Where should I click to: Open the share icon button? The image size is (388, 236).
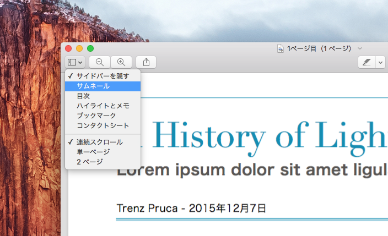146,62
